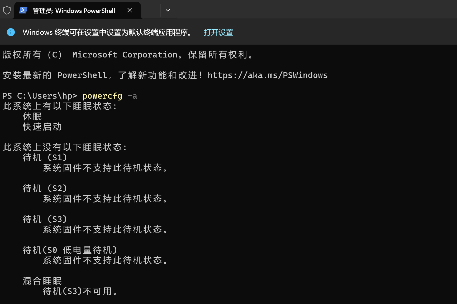
Task: Open a new tab with the plus icon
Action: tap(152, 10)
